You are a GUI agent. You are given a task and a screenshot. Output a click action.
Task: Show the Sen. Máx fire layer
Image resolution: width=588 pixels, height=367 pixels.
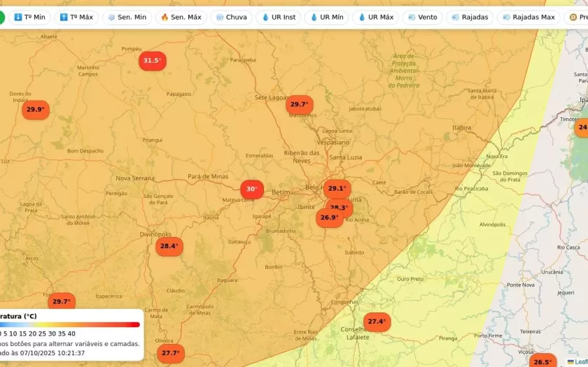[181, 17]
